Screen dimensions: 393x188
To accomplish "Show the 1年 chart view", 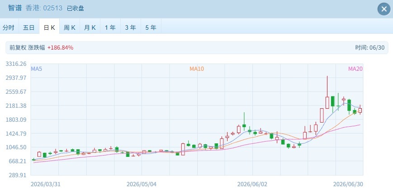I will [110, 27].
